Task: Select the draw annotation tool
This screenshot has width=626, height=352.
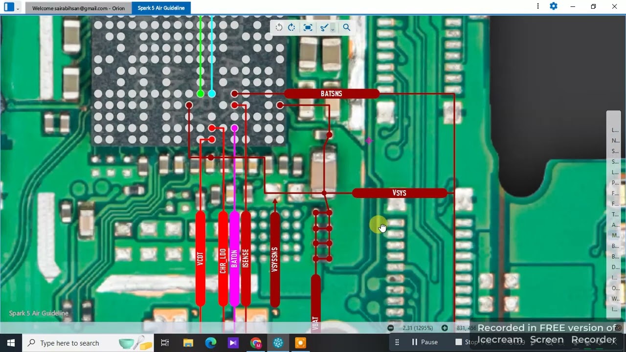Action: [x=324, y=27]
